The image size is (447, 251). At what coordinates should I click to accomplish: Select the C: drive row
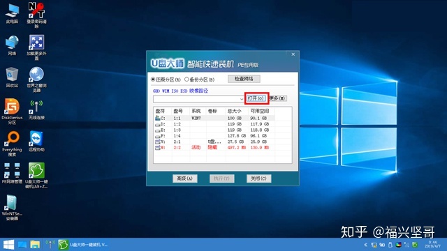(214, 118)
